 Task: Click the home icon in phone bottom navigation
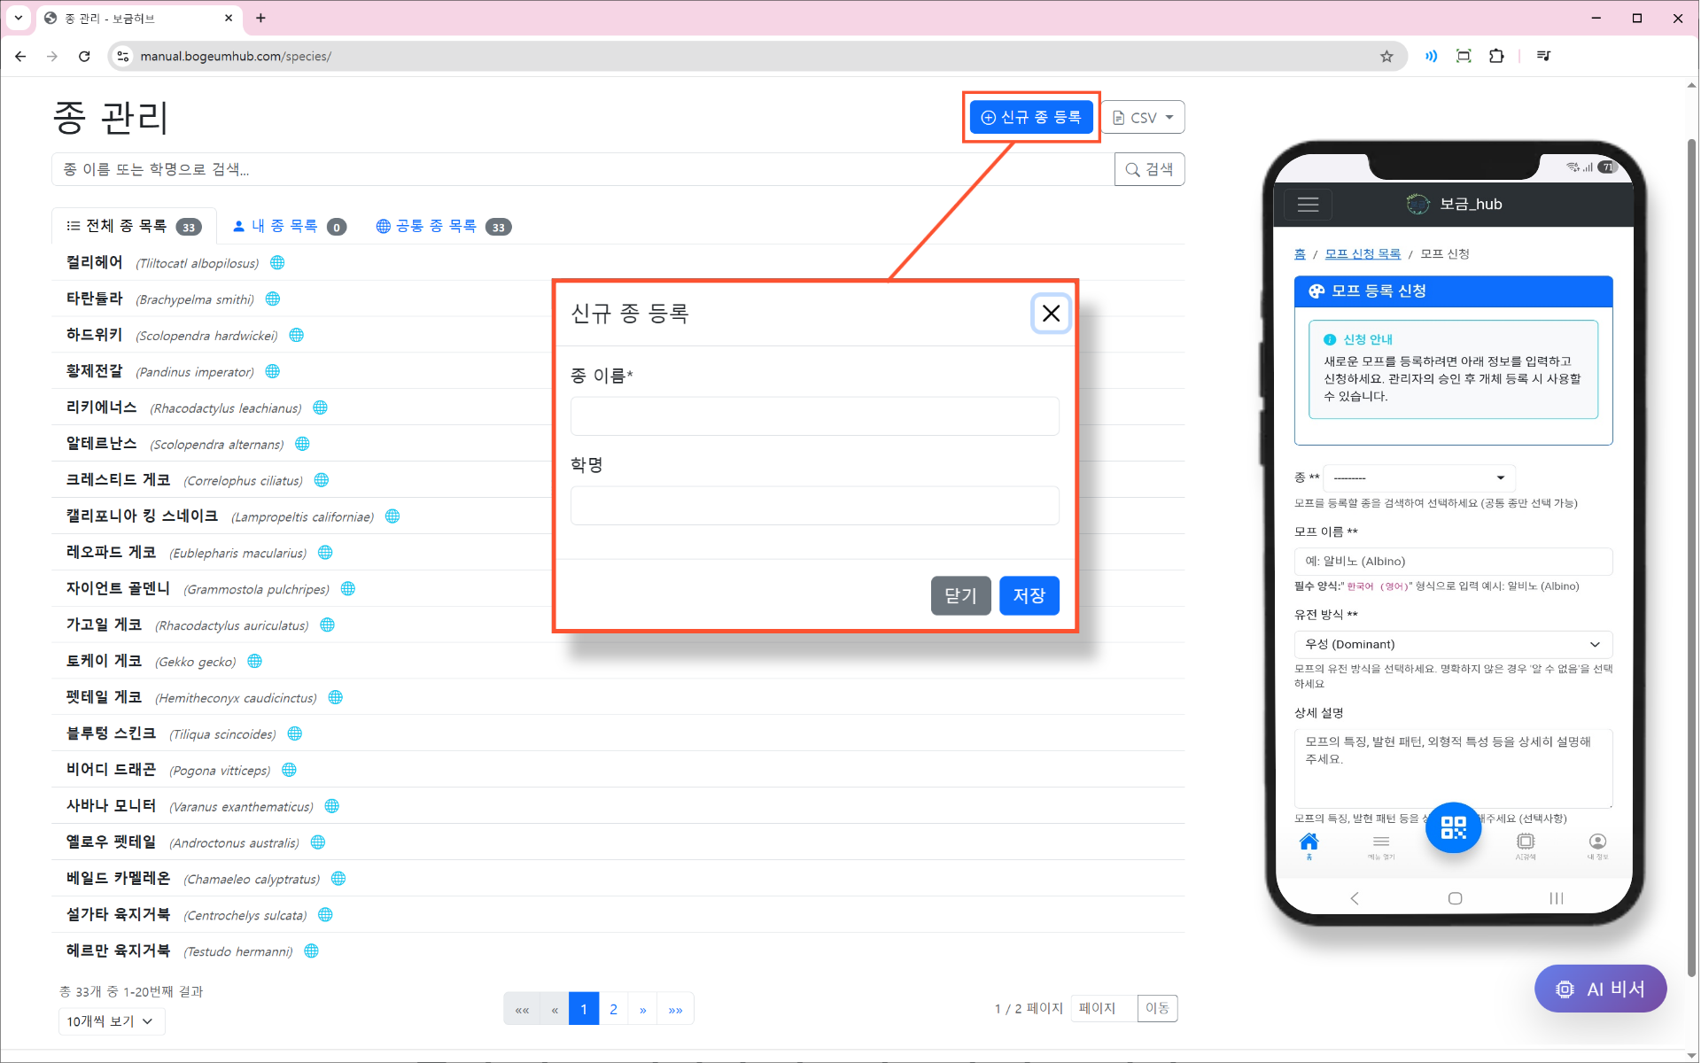tap(1309, 842)
